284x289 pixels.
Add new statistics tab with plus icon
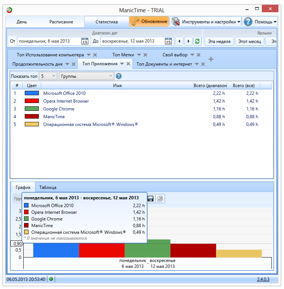click(x=211, y=59)
